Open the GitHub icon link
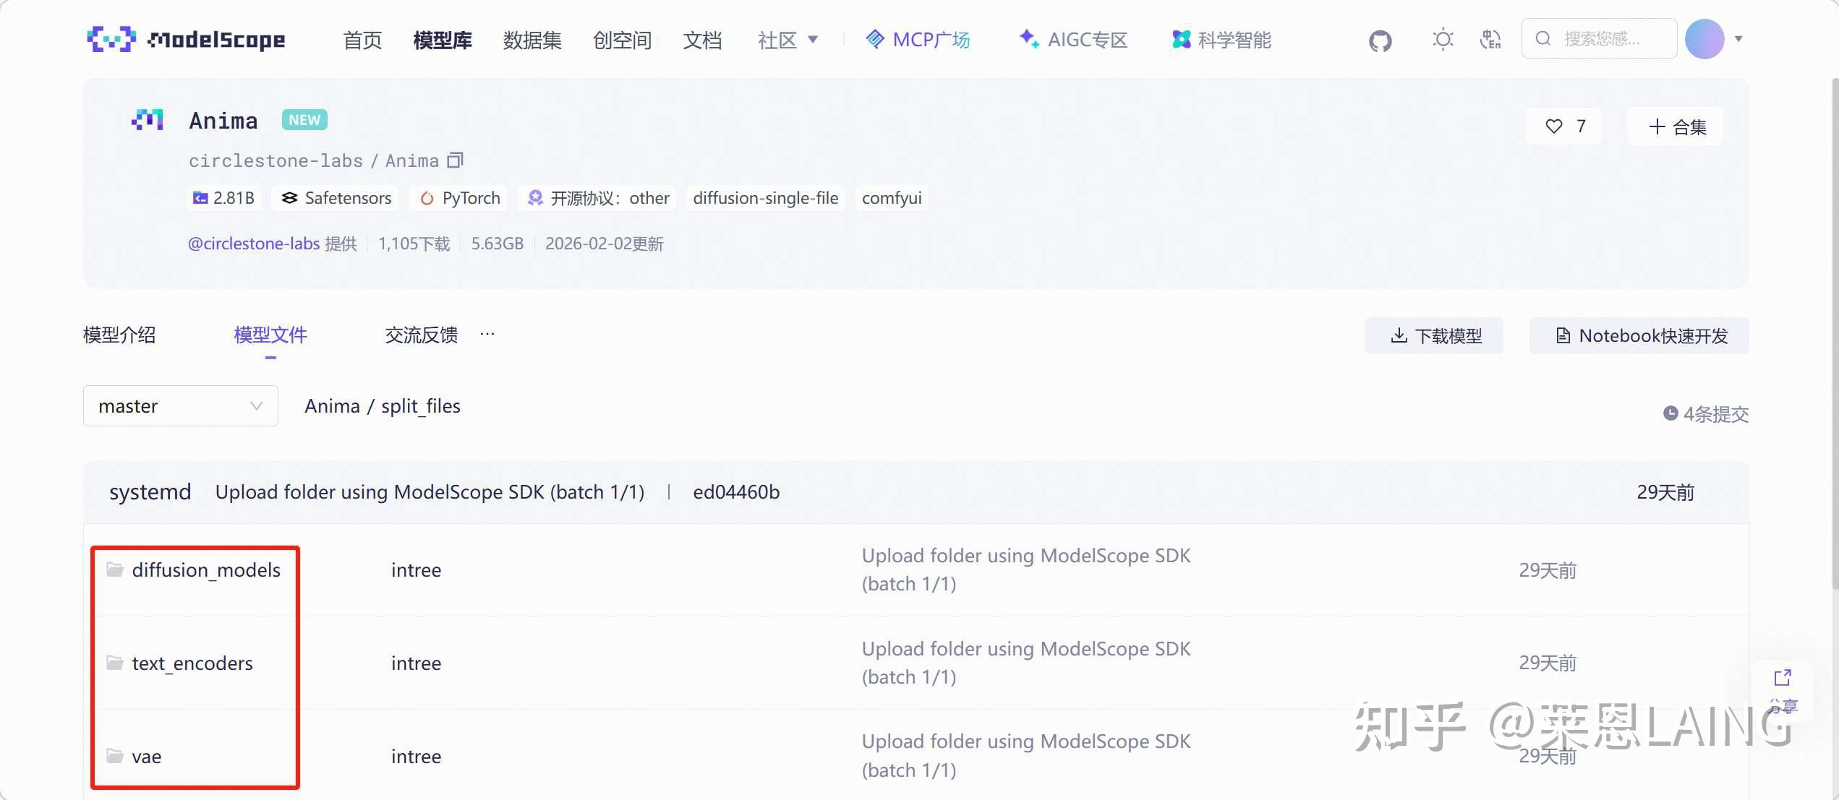 (x=1380, y=40)
